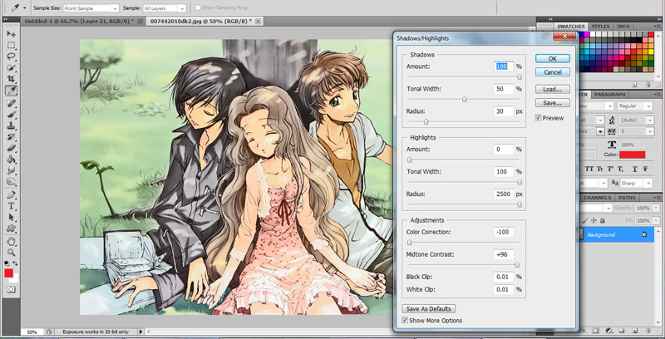665x339 pixels.
Task: Open the Sample Size dropdown
Action: [91, 7]
